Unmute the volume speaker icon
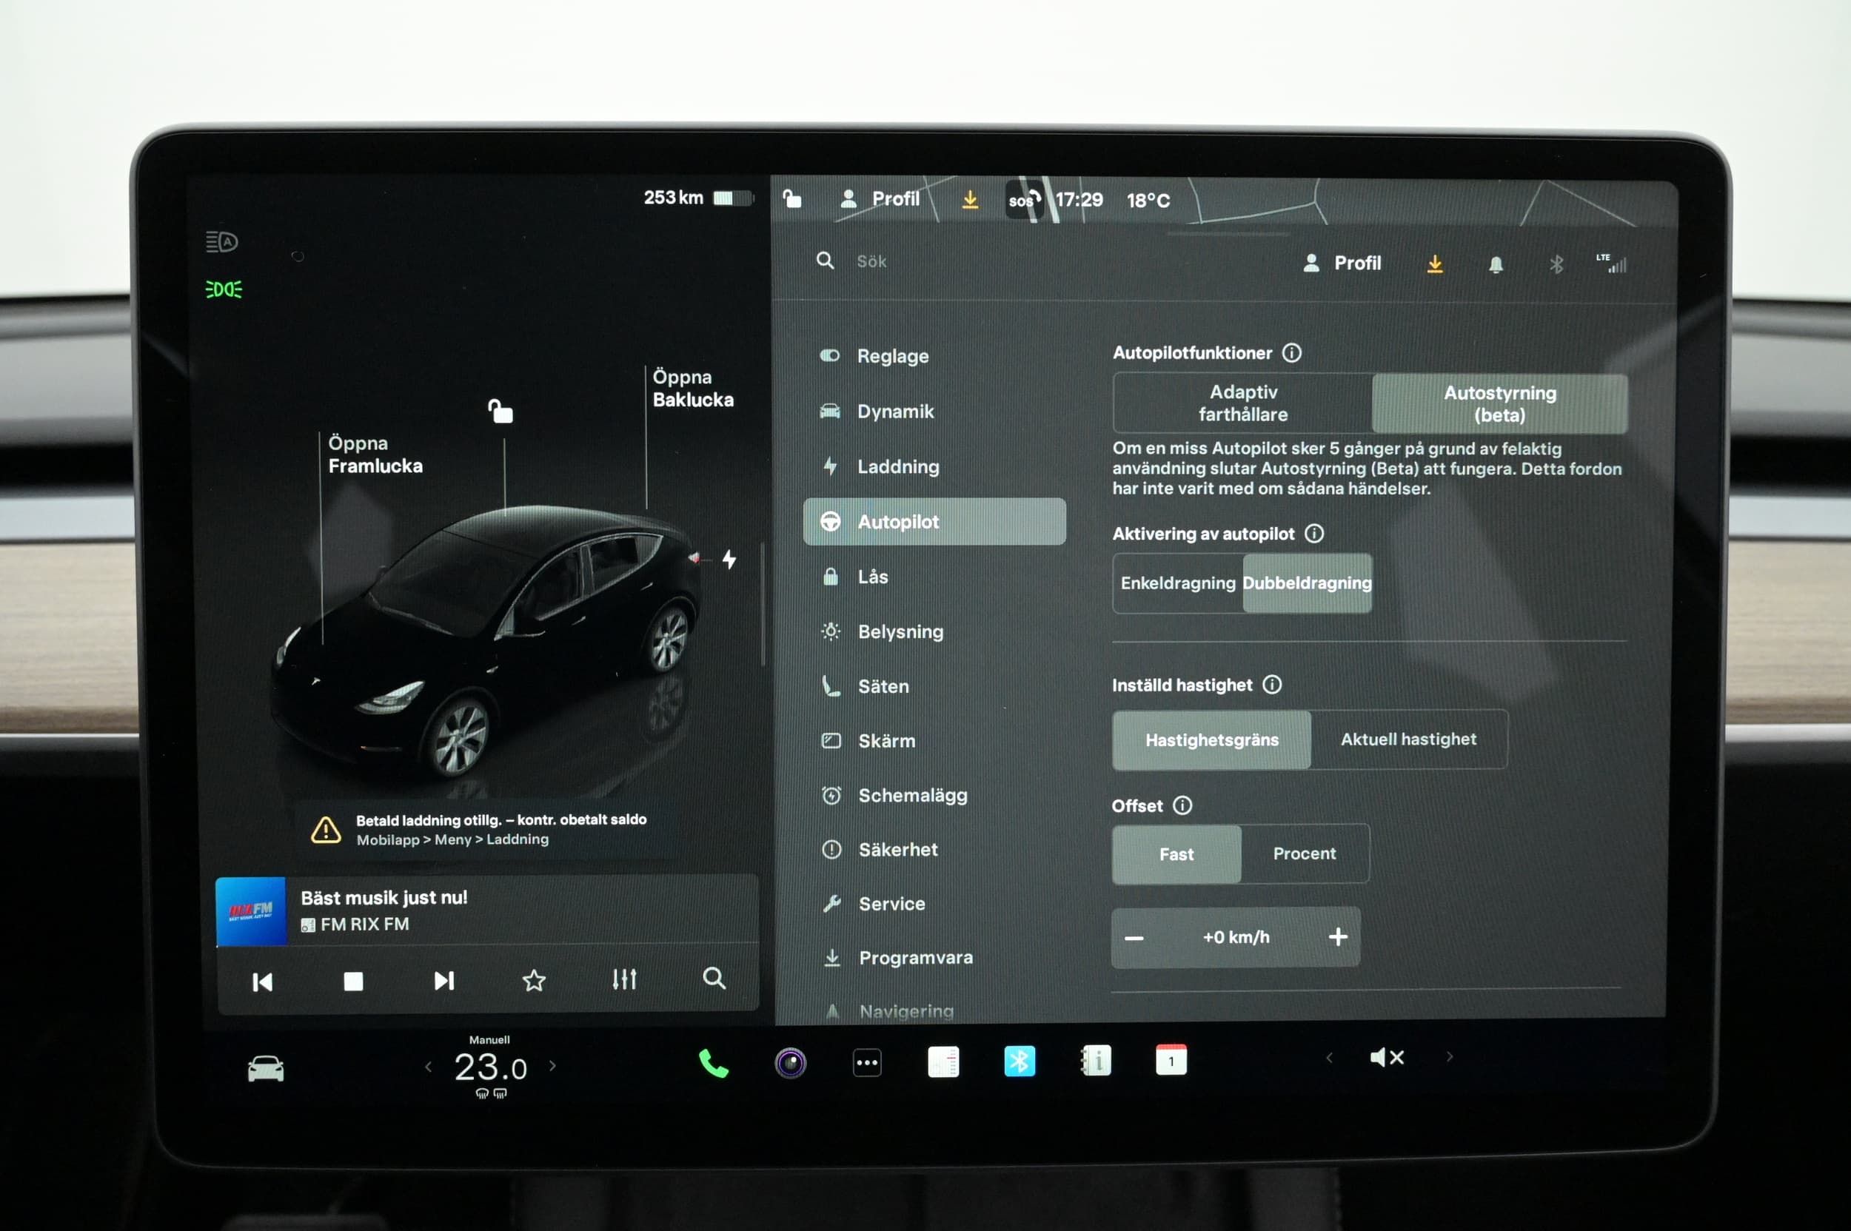 (1386, 1058)
